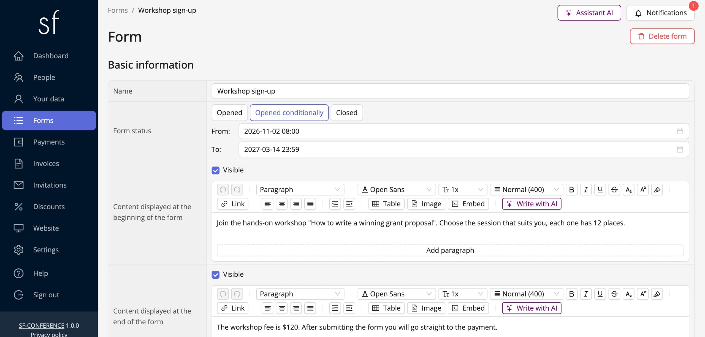The width and height of the screenshot is (705, 337).
Task: Align text right in the end-of-form editor
Action: click(x=296, y=308)
